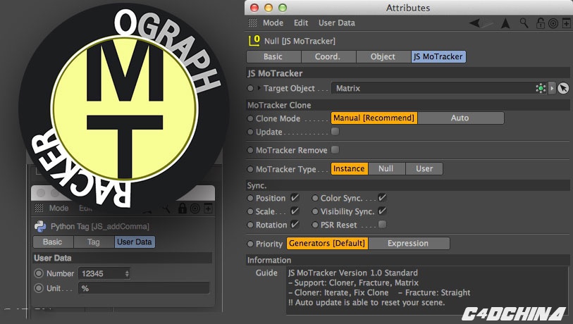Image resolution: width=573 pixels, height=324 pixels.
Task: Click keyframe dot beside Number
Action: click(x=39, y=273)
